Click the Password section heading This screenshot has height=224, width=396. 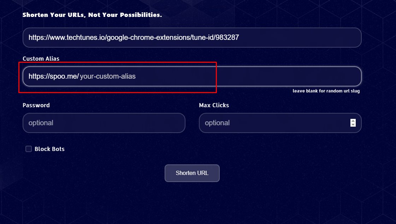(36, 105)
